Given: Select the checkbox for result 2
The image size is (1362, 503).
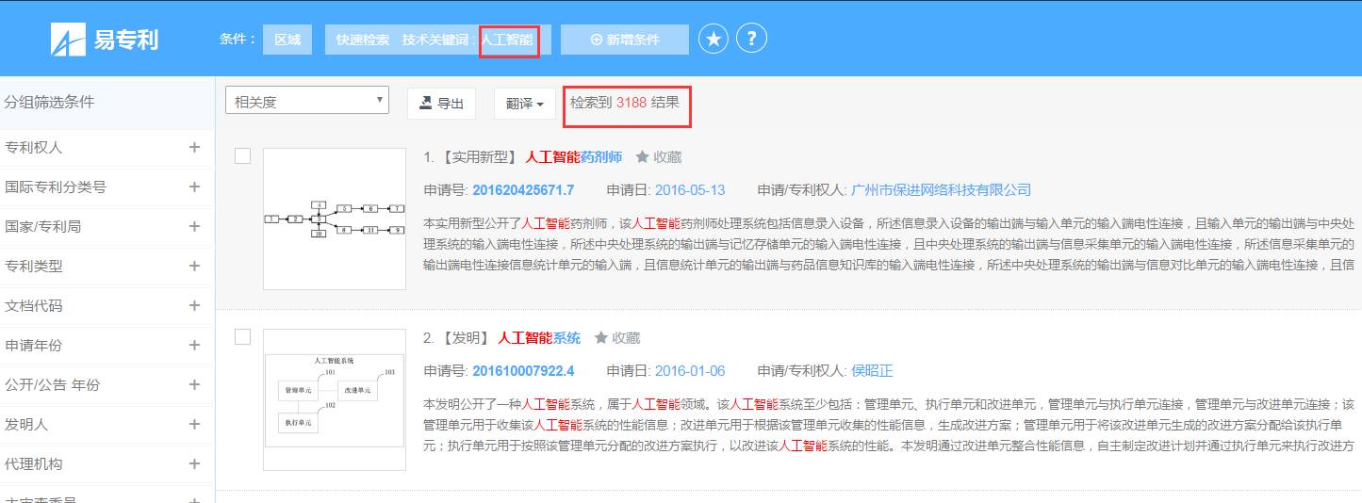Looking at the screenshot, I should pyautogui.click(x=242, y=337).
